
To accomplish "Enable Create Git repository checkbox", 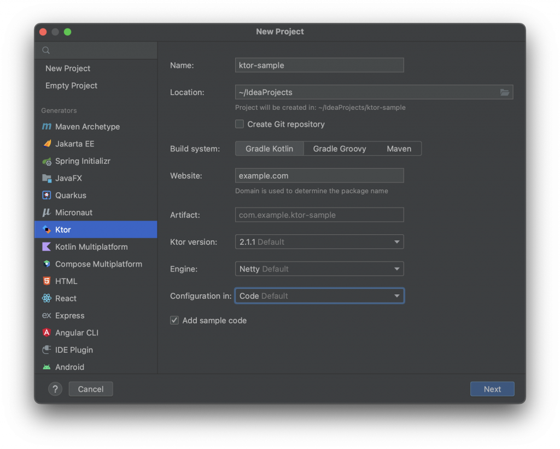I will 240,124.
